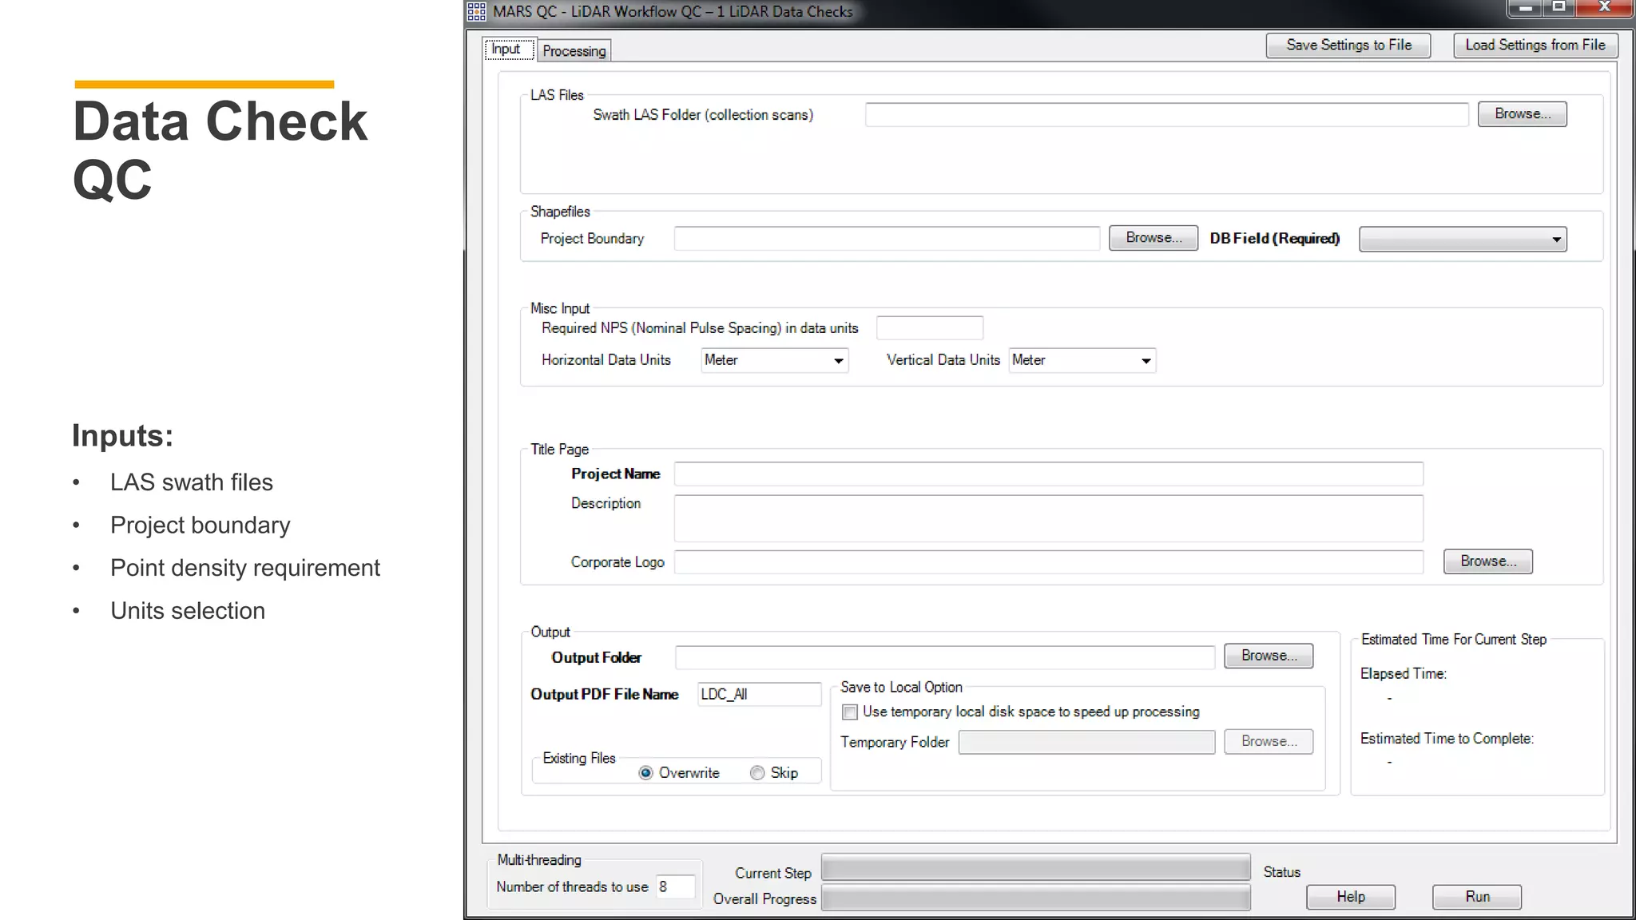
Task: Enable the temporary local disk space checkbox
Action: point(850,712)
